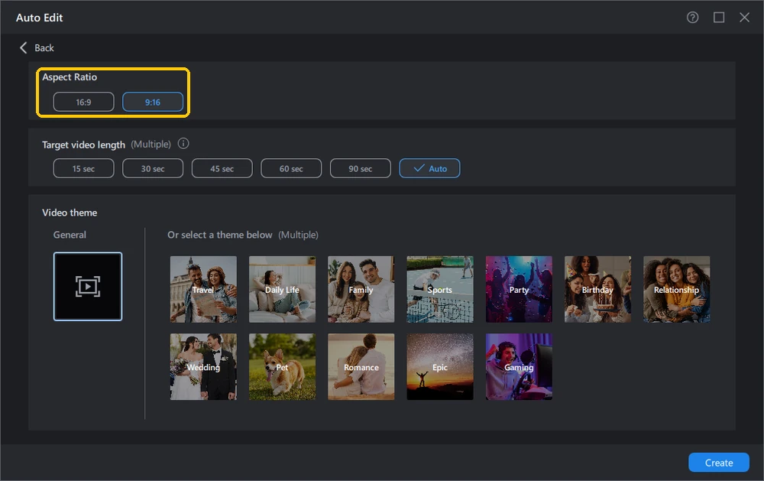This screenshot has height=481, width=764.
Task: Click the target video length info icon
Action: tap(183, 144)
